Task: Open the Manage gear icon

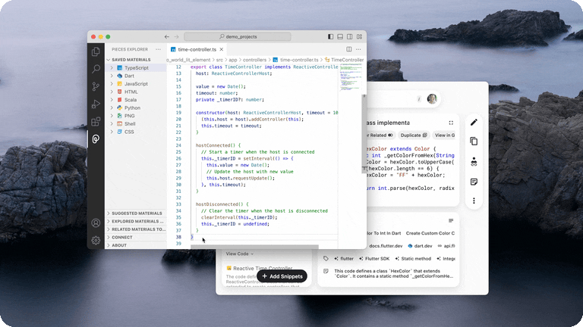Action: (96, 240)
